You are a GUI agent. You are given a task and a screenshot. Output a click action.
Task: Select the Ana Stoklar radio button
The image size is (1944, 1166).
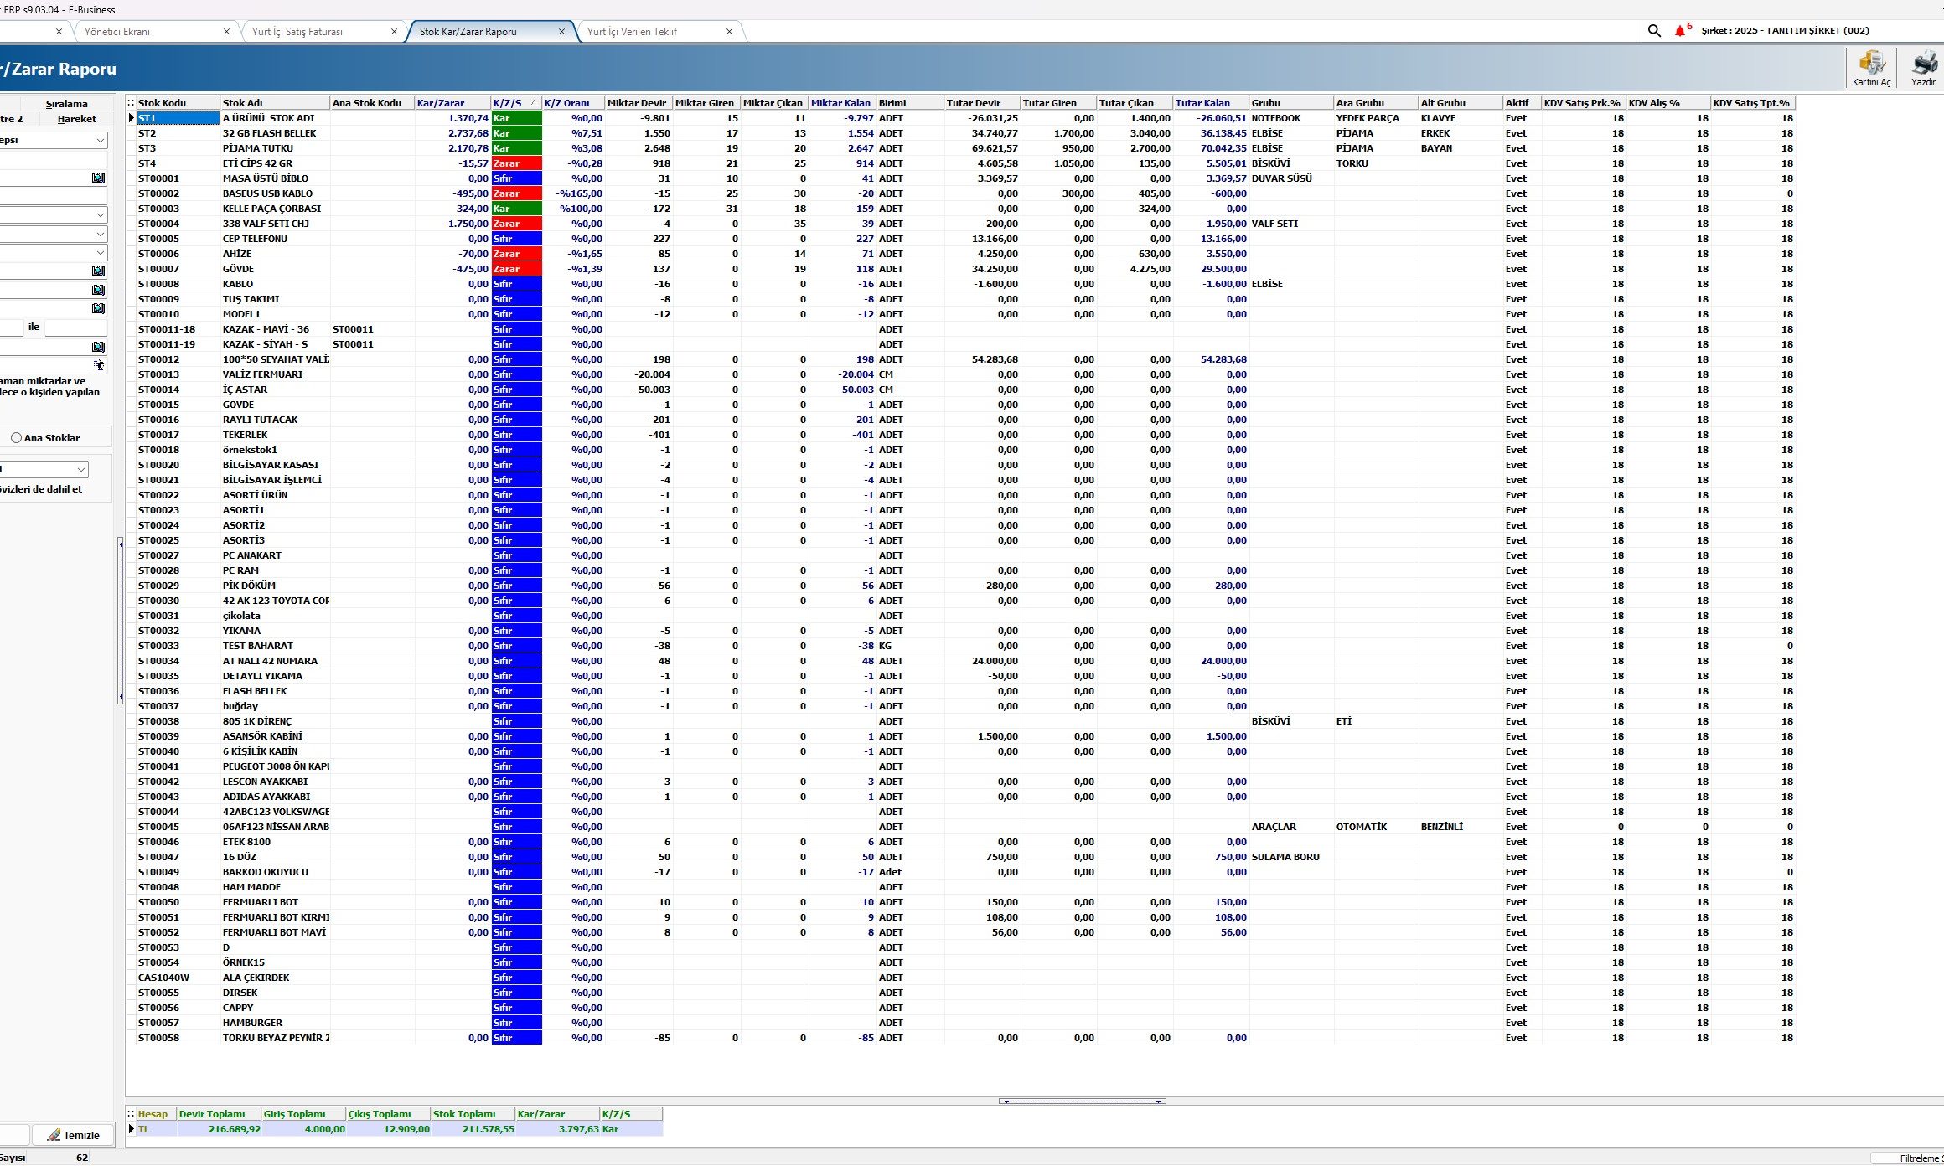point(17,438)
